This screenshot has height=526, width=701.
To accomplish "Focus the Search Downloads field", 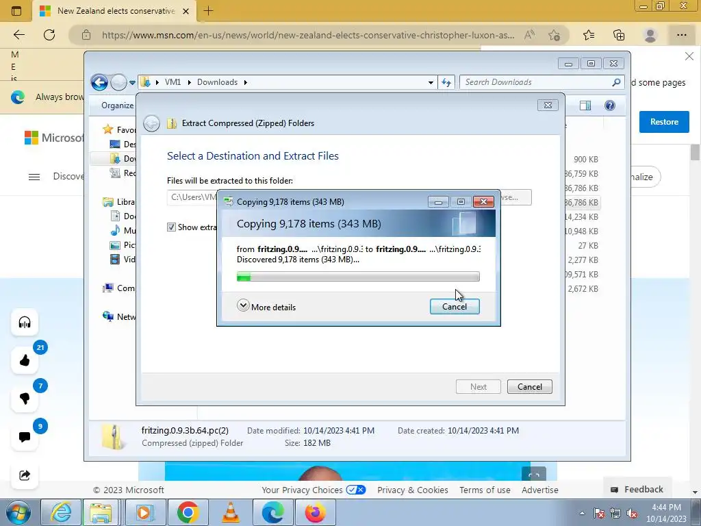I will [x=537, y=82].
